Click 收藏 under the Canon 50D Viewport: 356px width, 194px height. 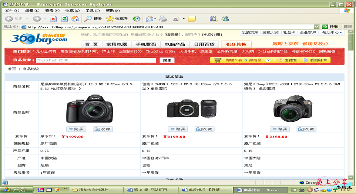tap(205, 129)
